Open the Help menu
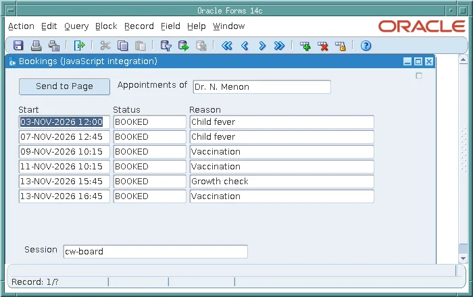The width and height of the screenshot is (473, 297). [197, 26]
